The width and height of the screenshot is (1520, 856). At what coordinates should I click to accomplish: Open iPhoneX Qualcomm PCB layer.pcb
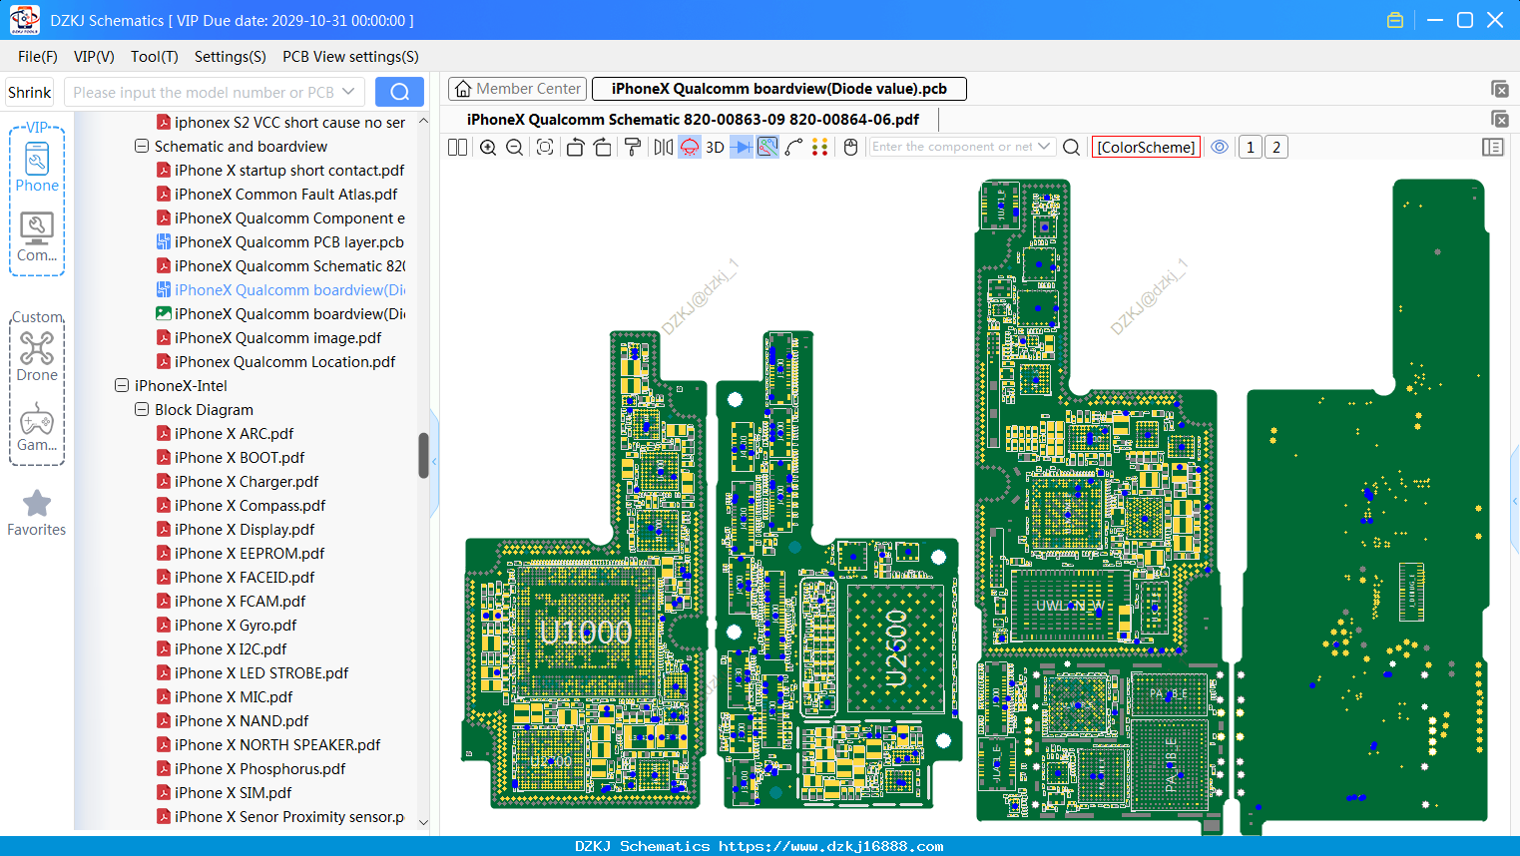[x=289, y=242]
